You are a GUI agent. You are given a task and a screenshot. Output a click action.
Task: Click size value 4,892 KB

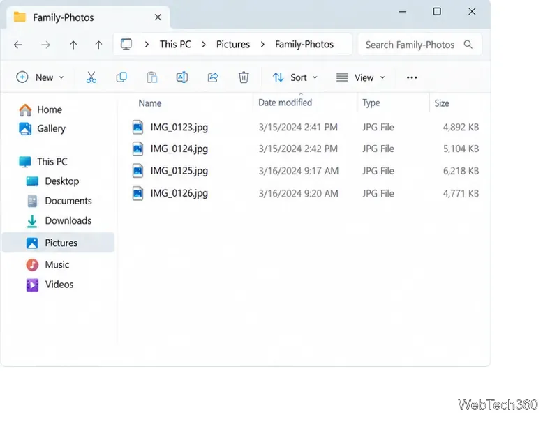(461, 127)
